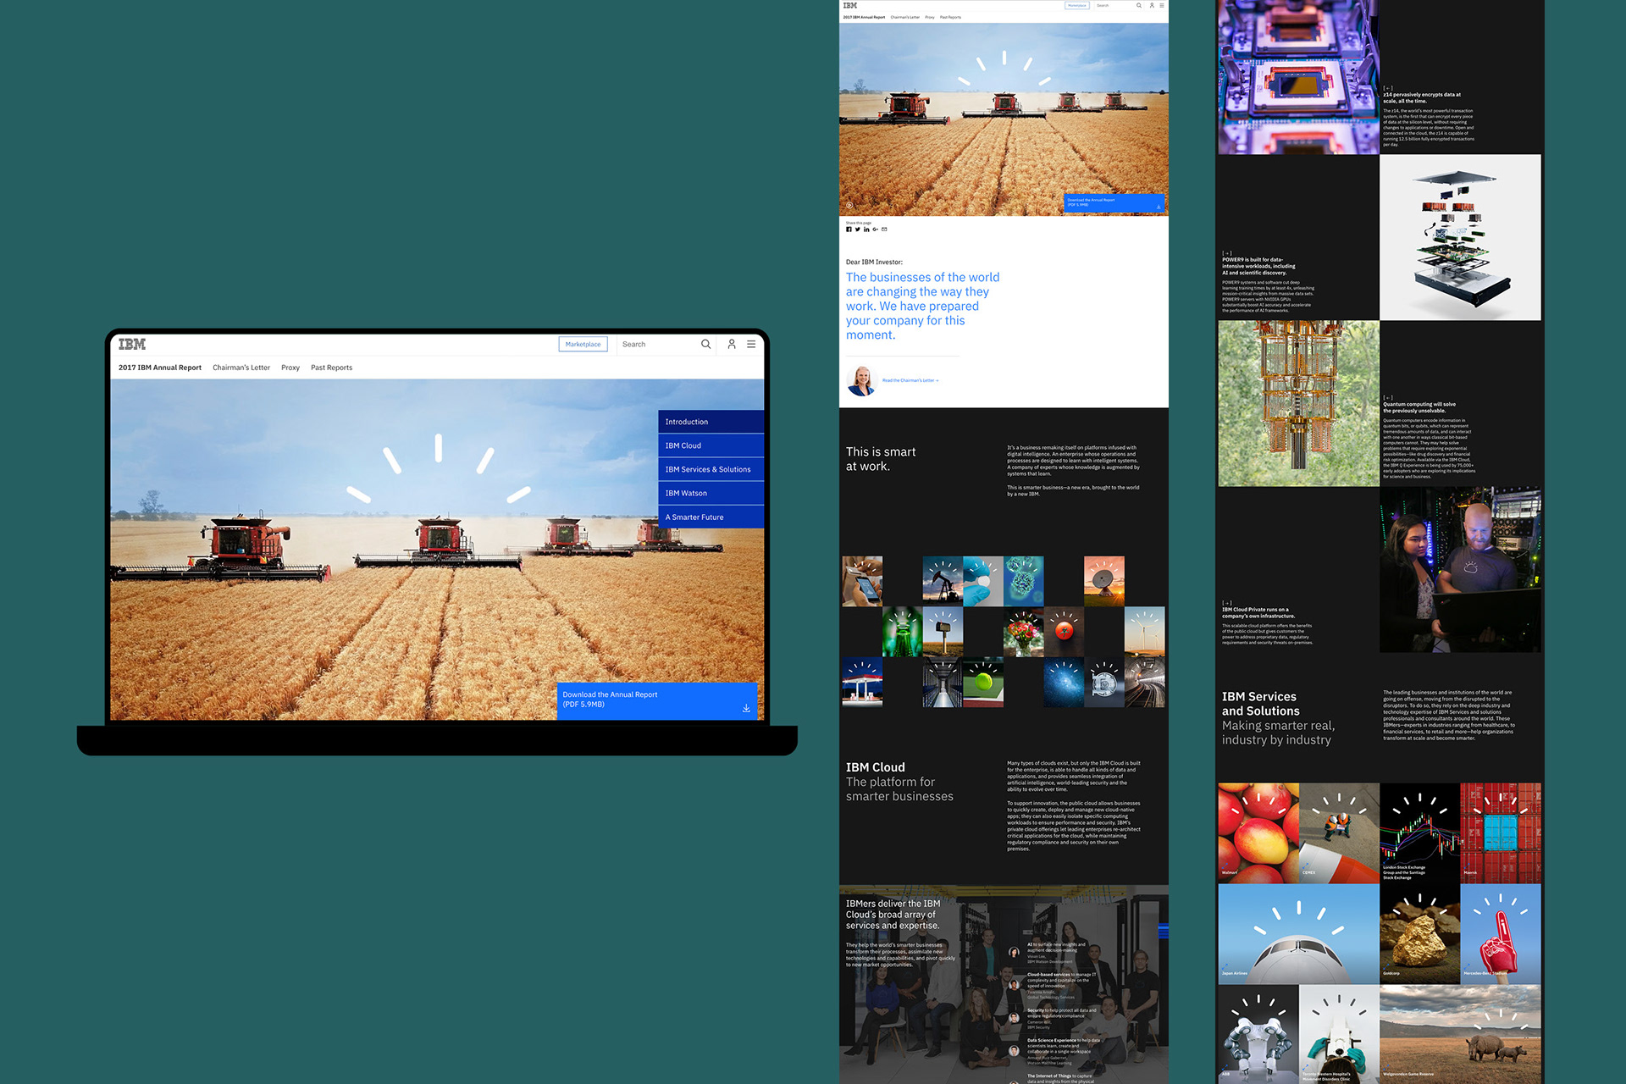Jump to IBM Services & Solutions in the side menu
Image resolution: width=1626 pixels, height=1084 pixels.
711,469
